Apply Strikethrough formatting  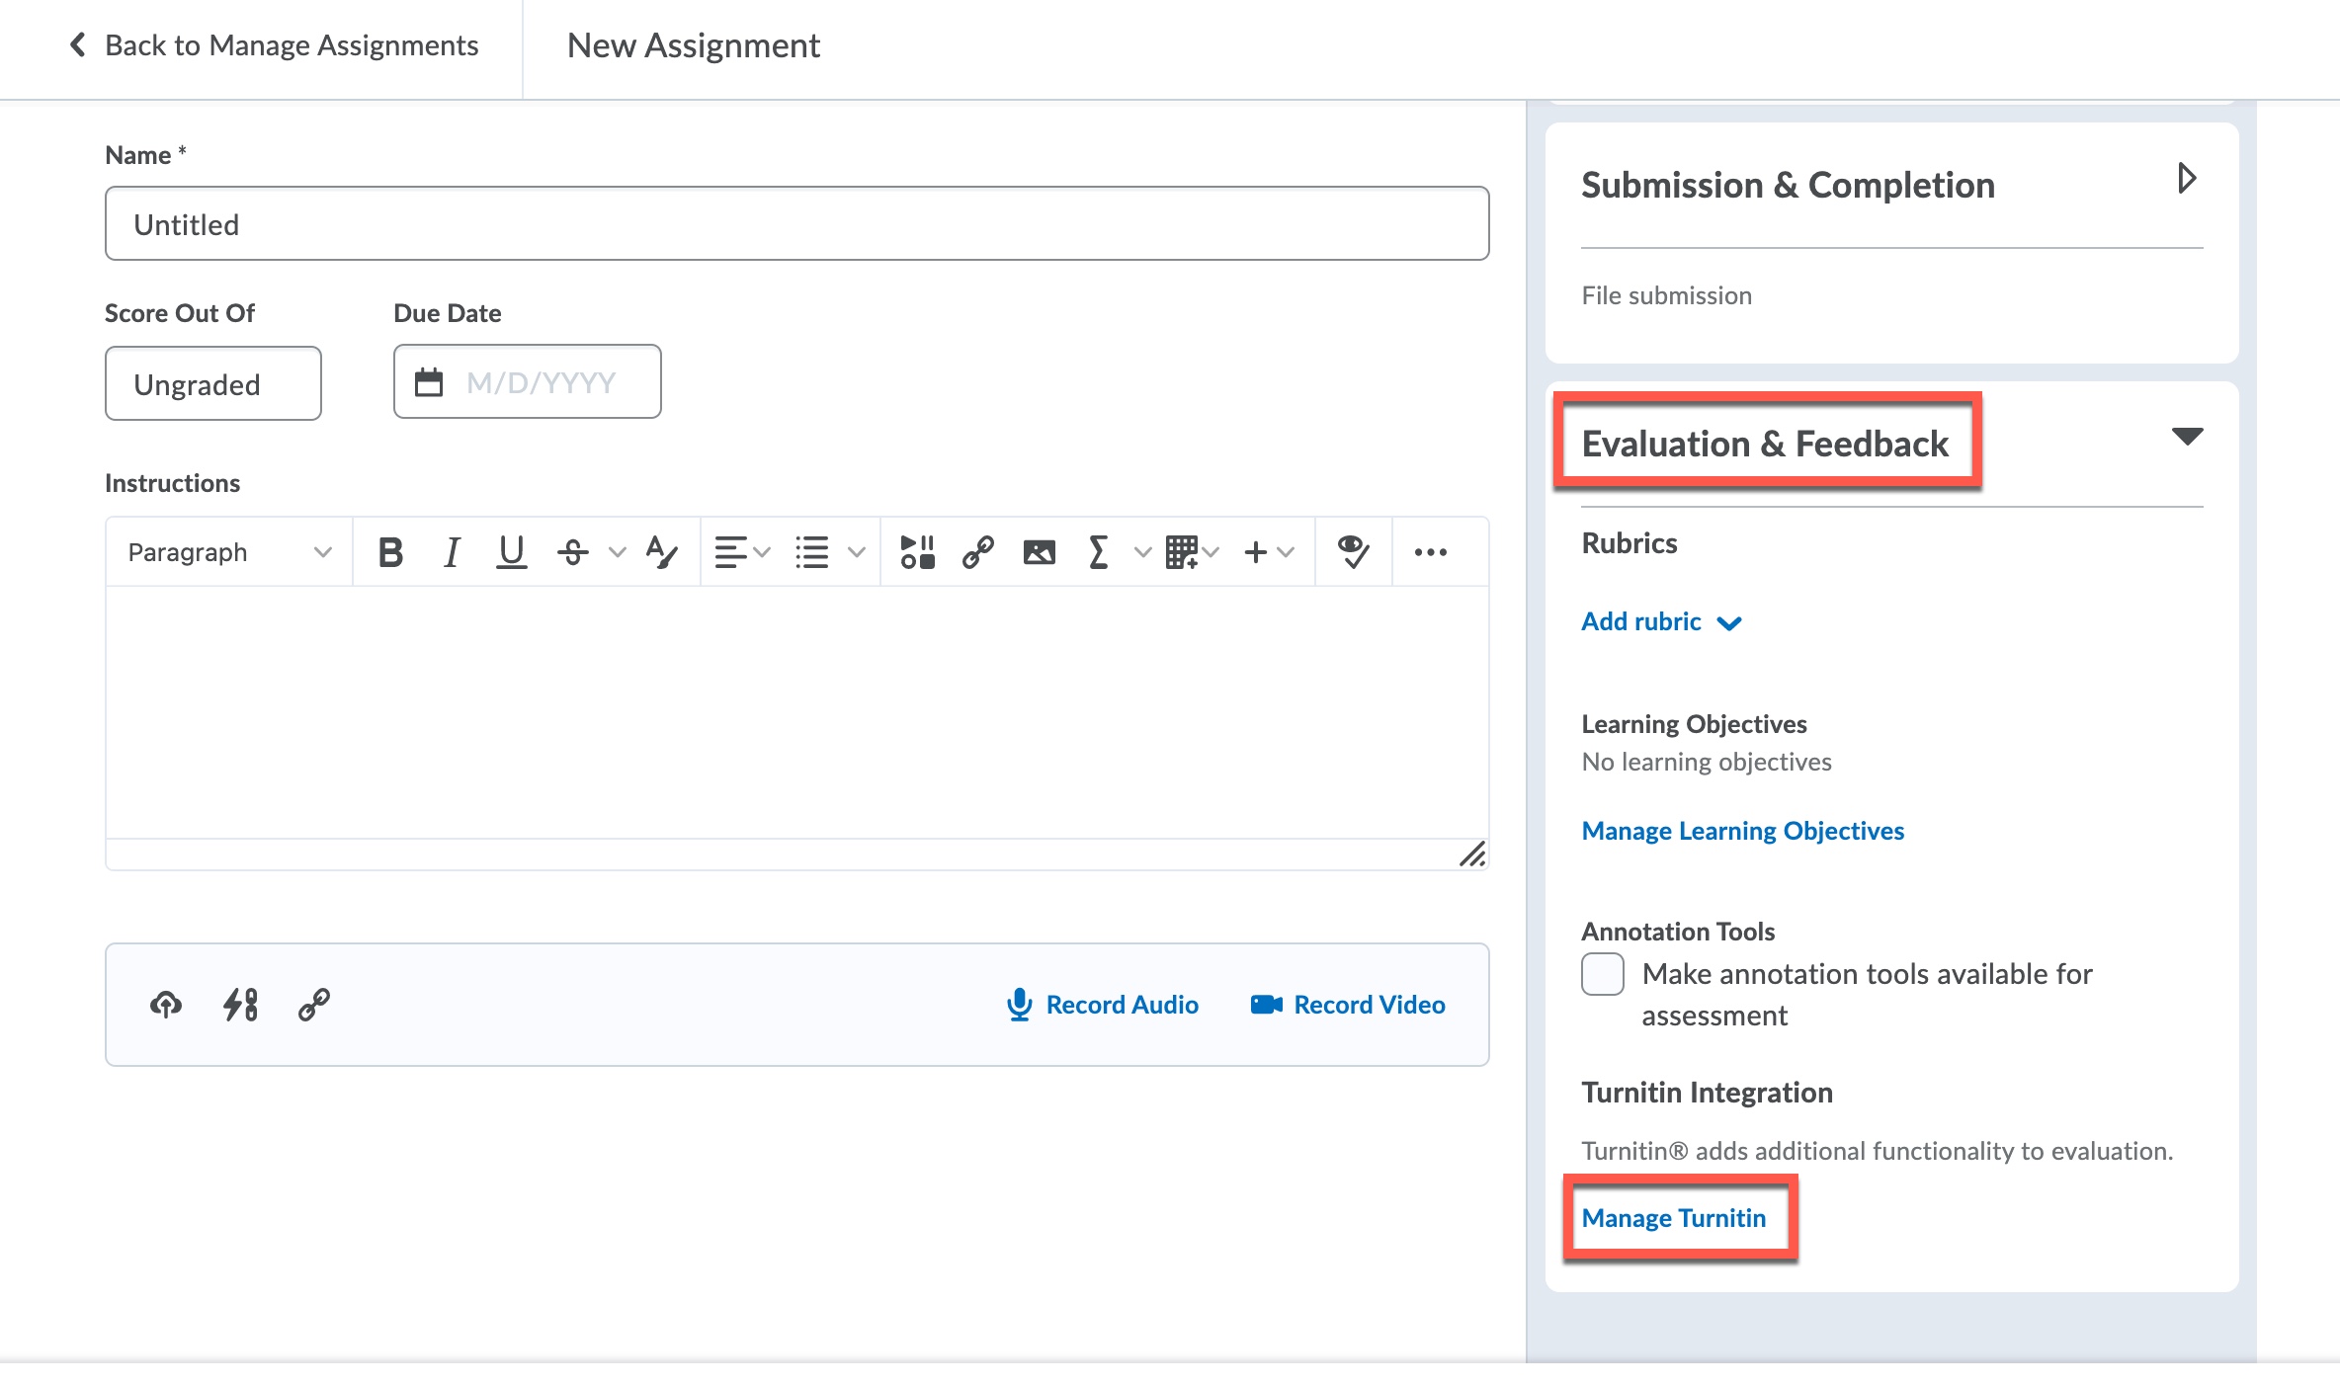(x=573, y=552)
